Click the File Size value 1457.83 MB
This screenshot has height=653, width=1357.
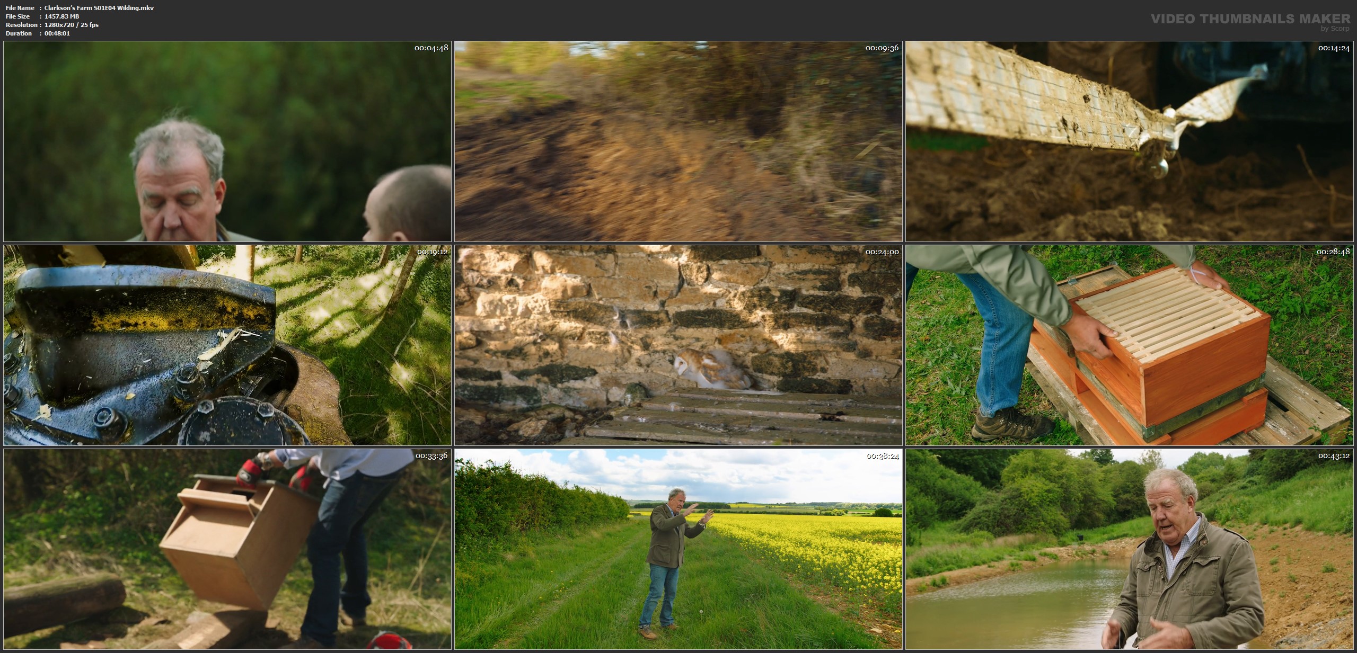pos(62,16)
